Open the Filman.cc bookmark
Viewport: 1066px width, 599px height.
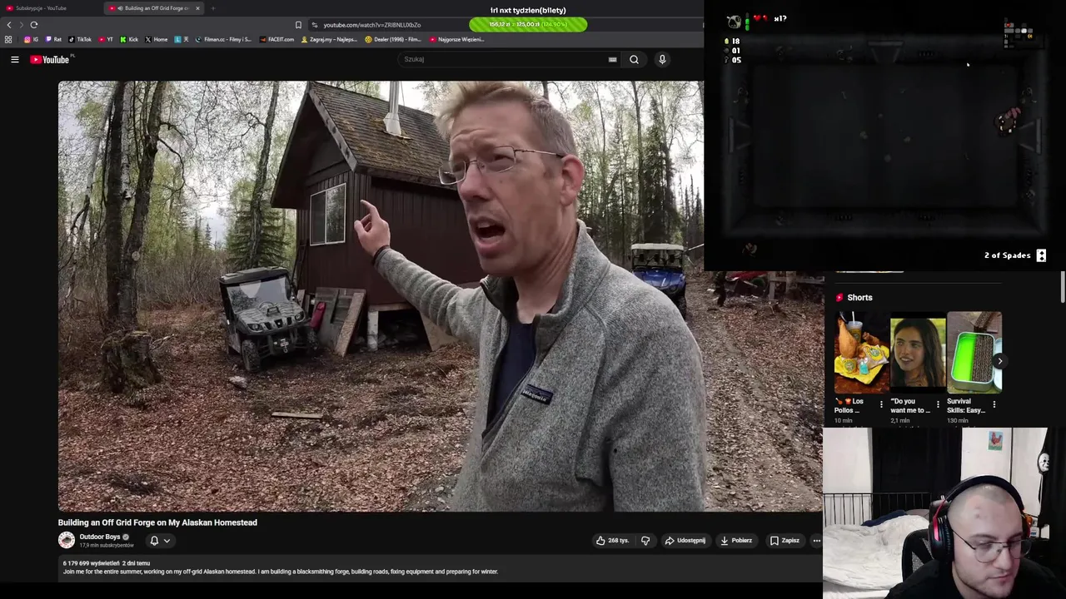(x=223, y=39)
